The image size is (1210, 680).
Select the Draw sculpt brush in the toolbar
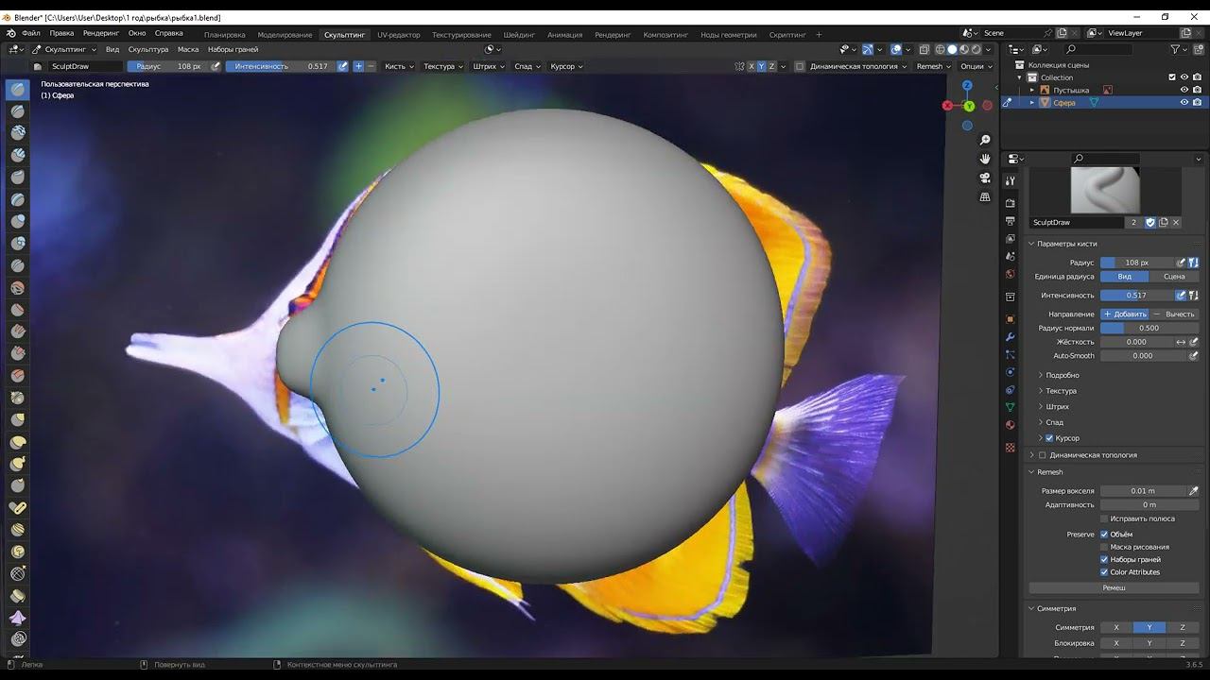pyautogui.click(x=18, y=90)
